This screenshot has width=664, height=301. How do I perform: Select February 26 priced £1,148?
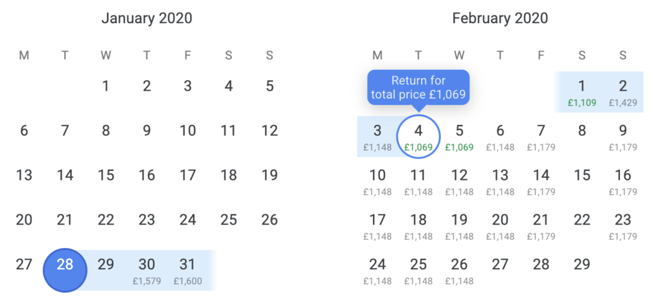(460, 270)
